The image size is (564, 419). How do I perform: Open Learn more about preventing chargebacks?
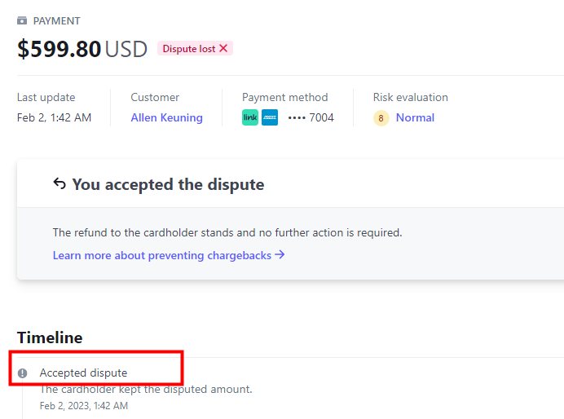(161, 255)
